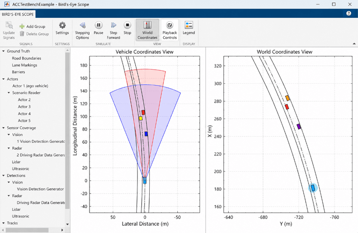Toggle World Coordinates view
The image size is (358, 233).
[x=148, y=30]
